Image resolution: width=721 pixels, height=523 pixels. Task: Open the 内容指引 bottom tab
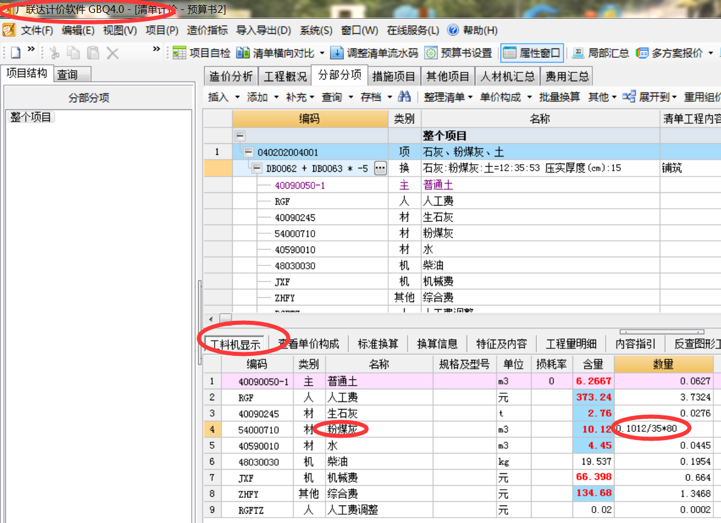tap(635, 344)
